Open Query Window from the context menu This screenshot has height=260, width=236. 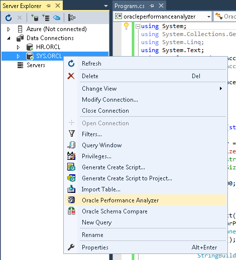[x=146, y=145]
